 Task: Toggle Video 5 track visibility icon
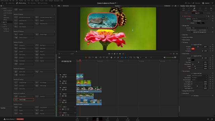click(66, 77)
